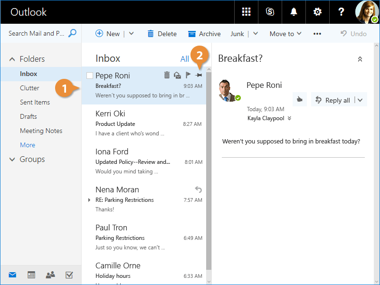Click the Archive button
Screen dimensions: 380x285
[204, 34]
